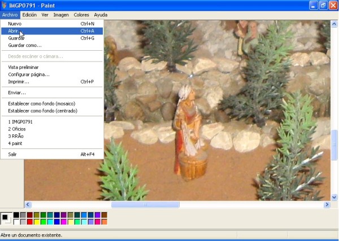The width and height of the screenshot is (339, 241).
Task: Select Nuevo from the open menu
Action: point(15,24)
